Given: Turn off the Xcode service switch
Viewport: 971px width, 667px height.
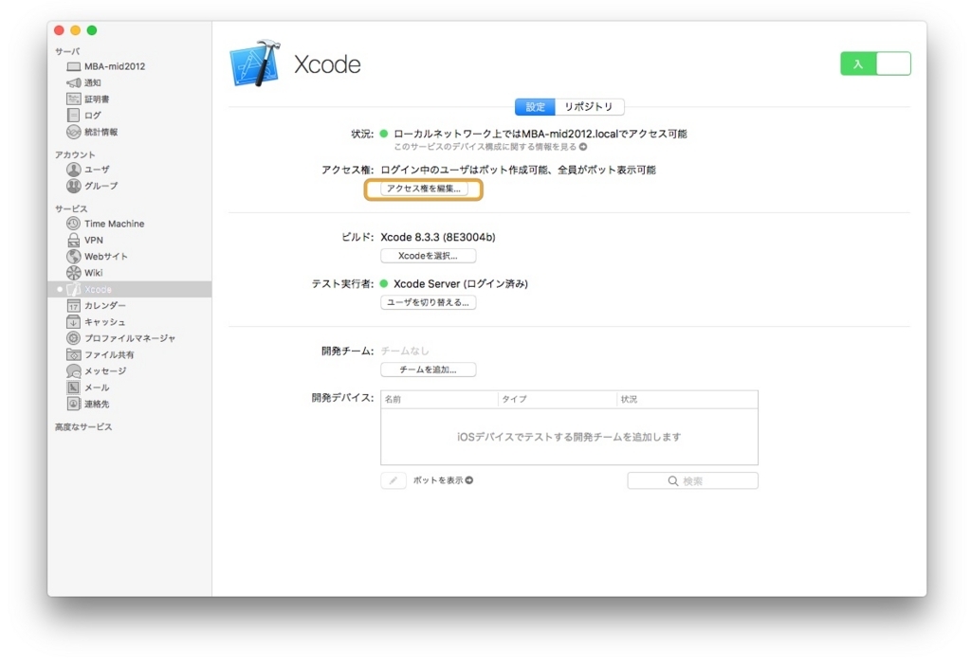Looking at the screenshot, I should point(874,63).
